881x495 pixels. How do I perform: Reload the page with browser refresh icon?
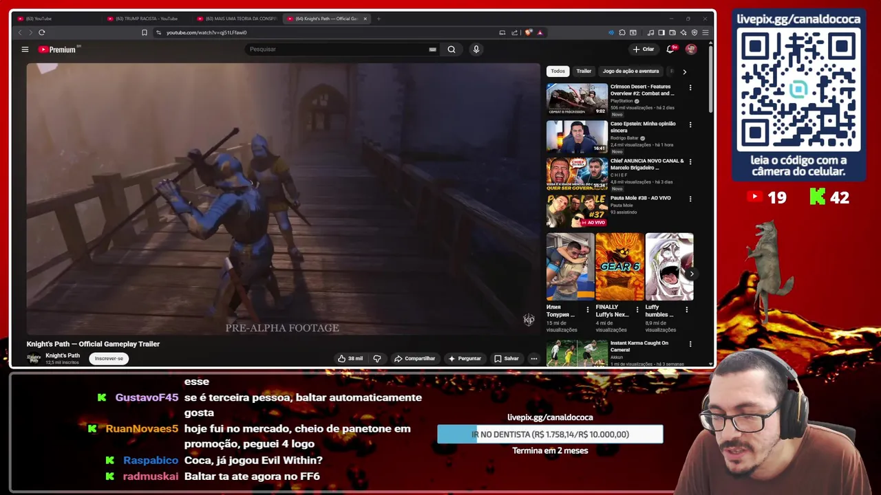(42, 32)
